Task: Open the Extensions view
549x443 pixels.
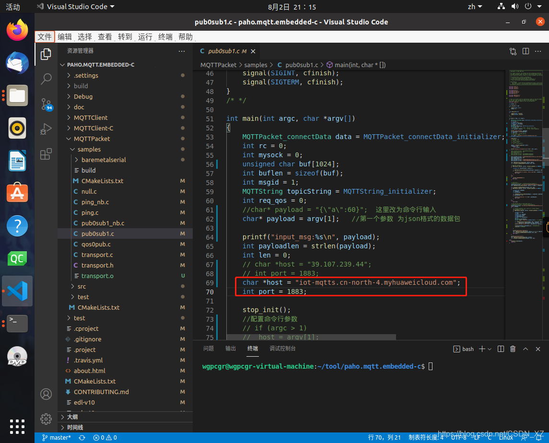Action: coord(46,154)
